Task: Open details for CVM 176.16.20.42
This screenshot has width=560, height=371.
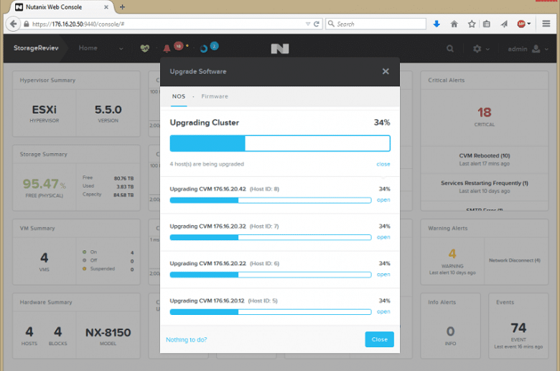Action: coord(383,200)
